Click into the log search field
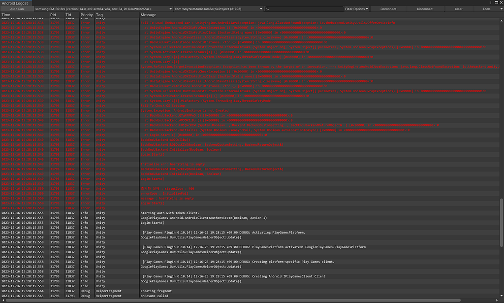Viewport: 504px width, 303px height. pyautogui.click(x=305, y=9)
